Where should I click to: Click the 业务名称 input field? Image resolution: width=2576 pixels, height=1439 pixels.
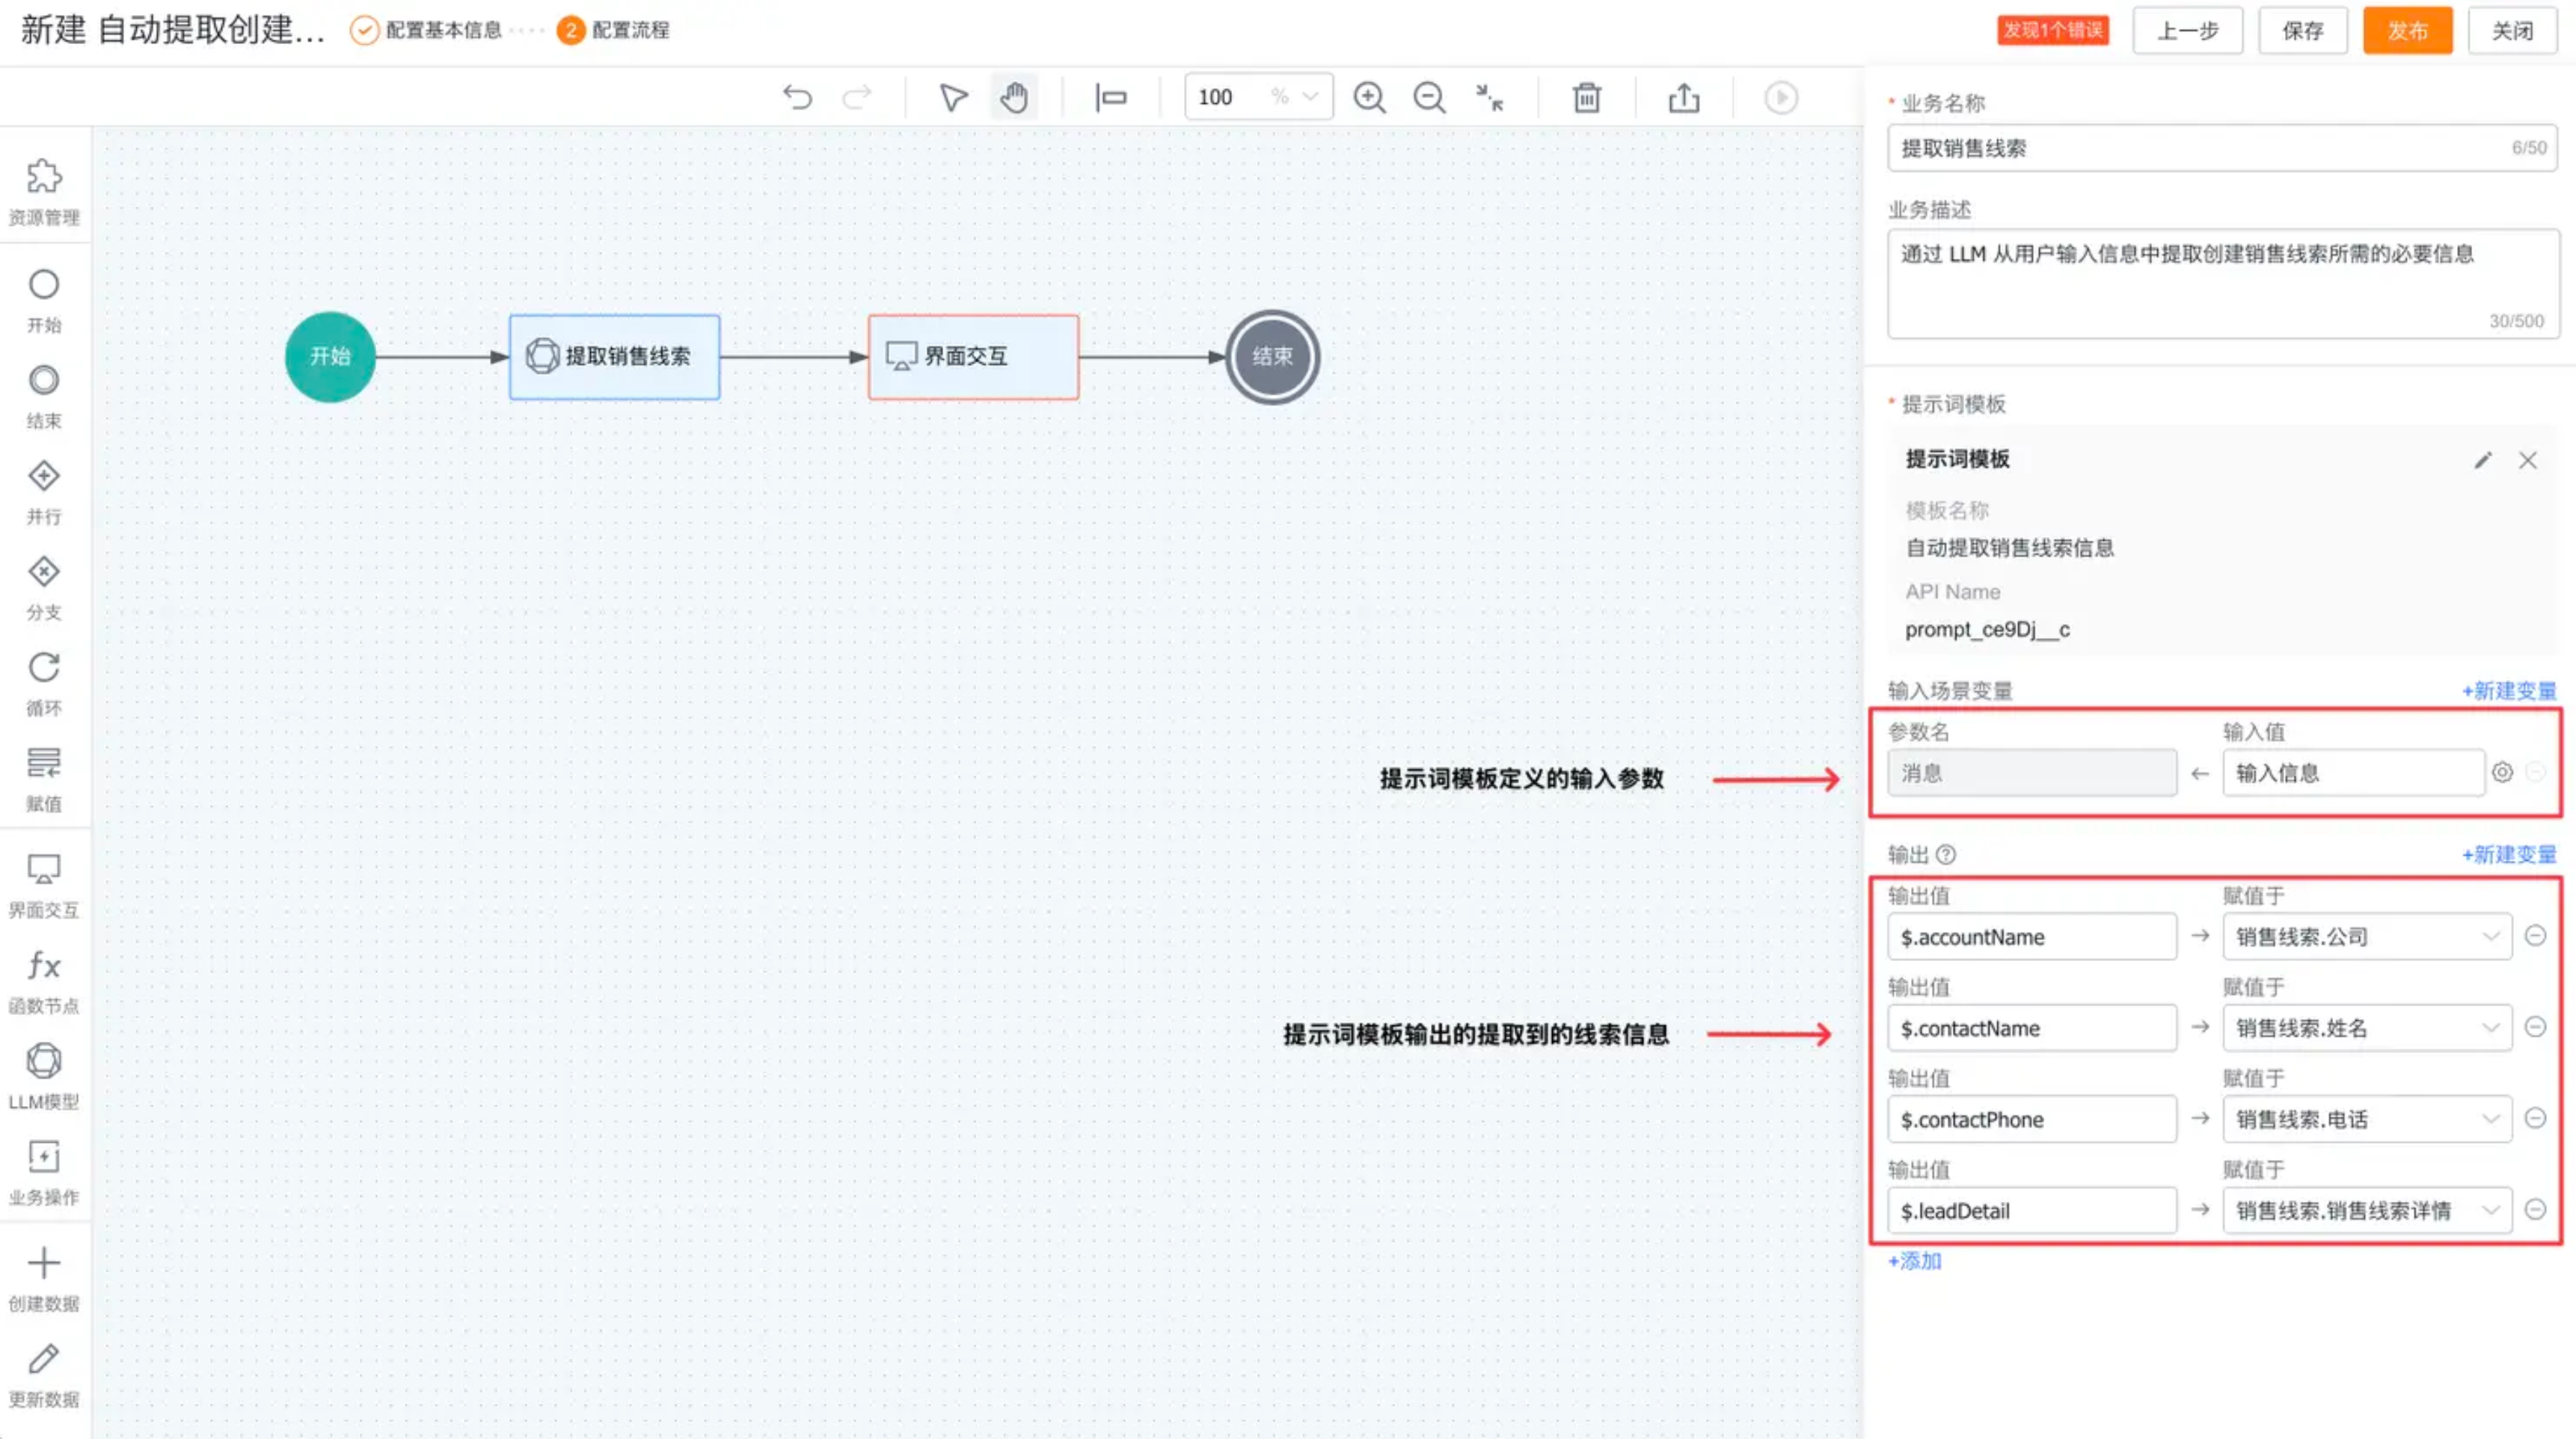click(2200, 148)
